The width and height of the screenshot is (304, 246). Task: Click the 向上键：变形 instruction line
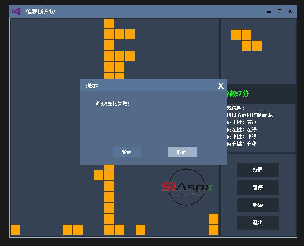click(242, 122)
